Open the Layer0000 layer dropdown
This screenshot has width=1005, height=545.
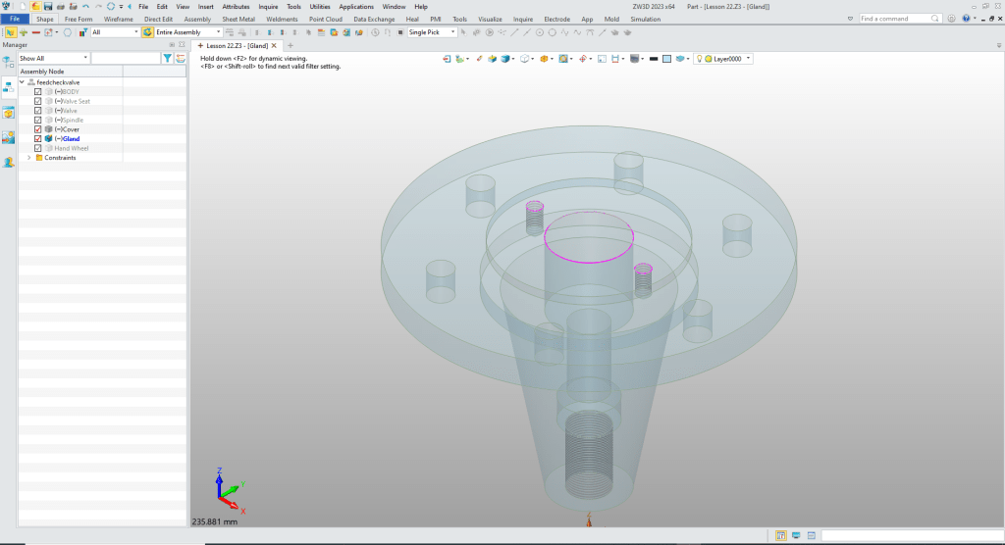coord(749,59)
